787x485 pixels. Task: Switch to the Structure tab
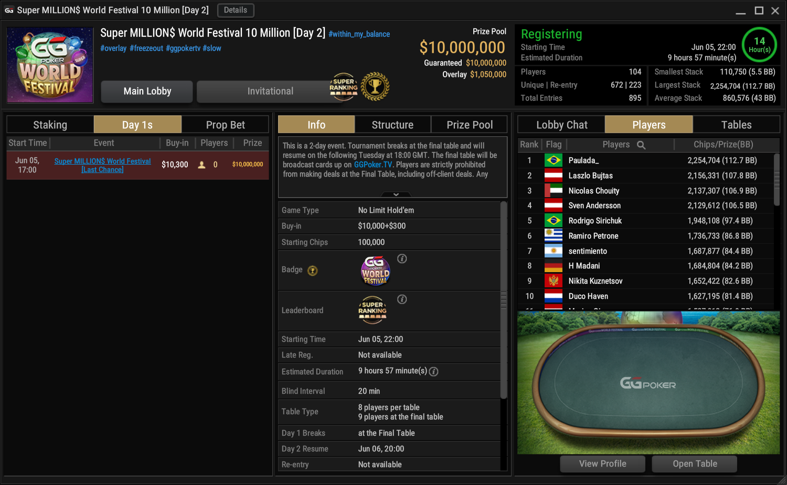(x=392, y=125)
